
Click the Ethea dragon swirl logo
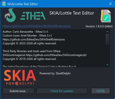pyautogui.click(x=10, y=15)
